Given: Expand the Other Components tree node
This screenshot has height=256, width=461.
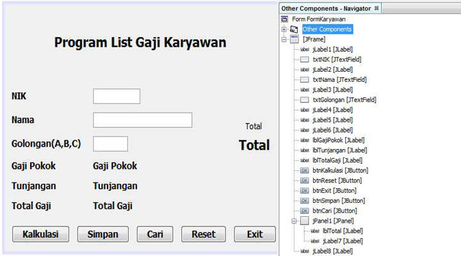Looking at the screenshot, I should [x=284, y=29].
